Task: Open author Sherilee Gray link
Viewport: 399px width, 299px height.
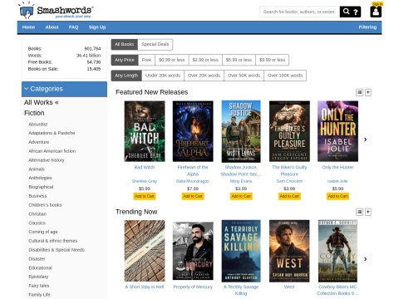Action: point(145,181)
